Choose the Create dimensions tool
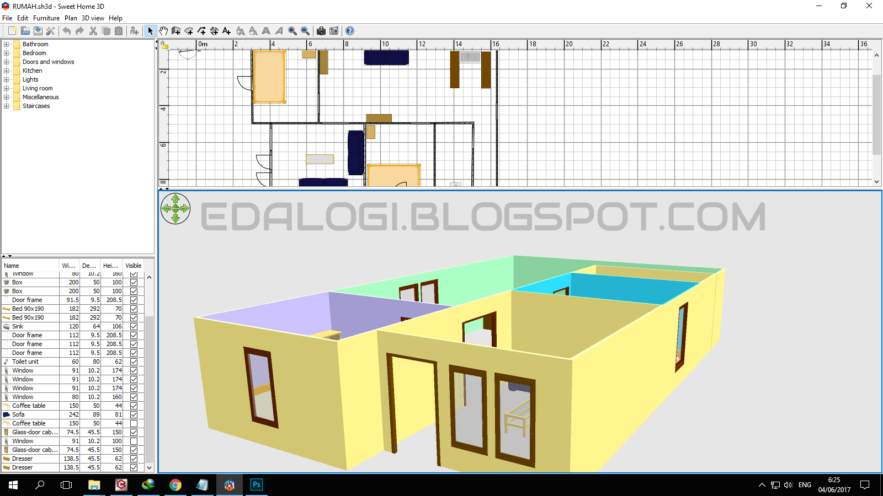 point(214,31)
